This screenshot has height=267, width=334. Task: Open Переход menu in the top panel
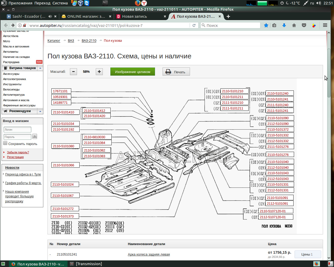click(x=43, y=3)
